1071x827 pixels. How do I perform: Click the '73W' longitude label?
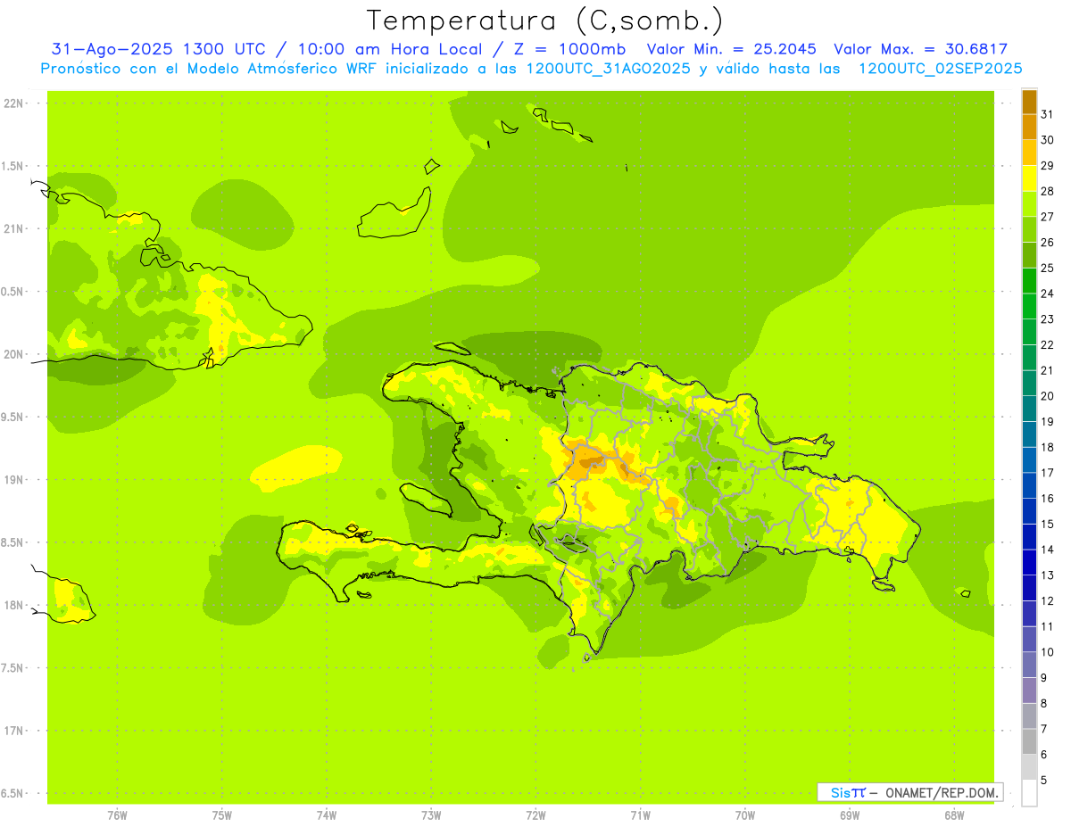[431, 815]
